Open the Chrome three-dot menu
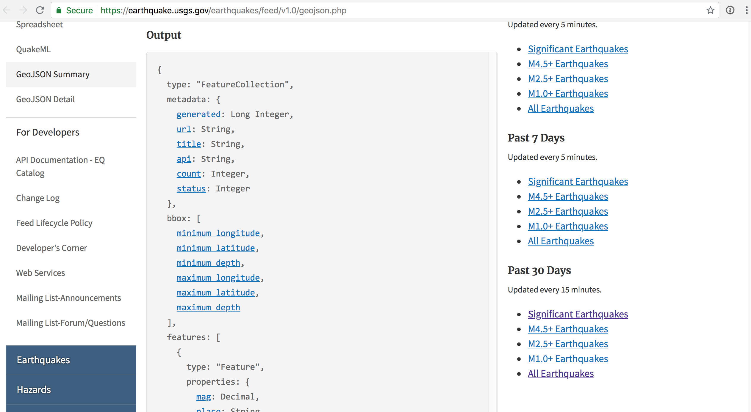The height and width of the screenshot is (412, 751). pyautogui.click(x=747, y=10)
